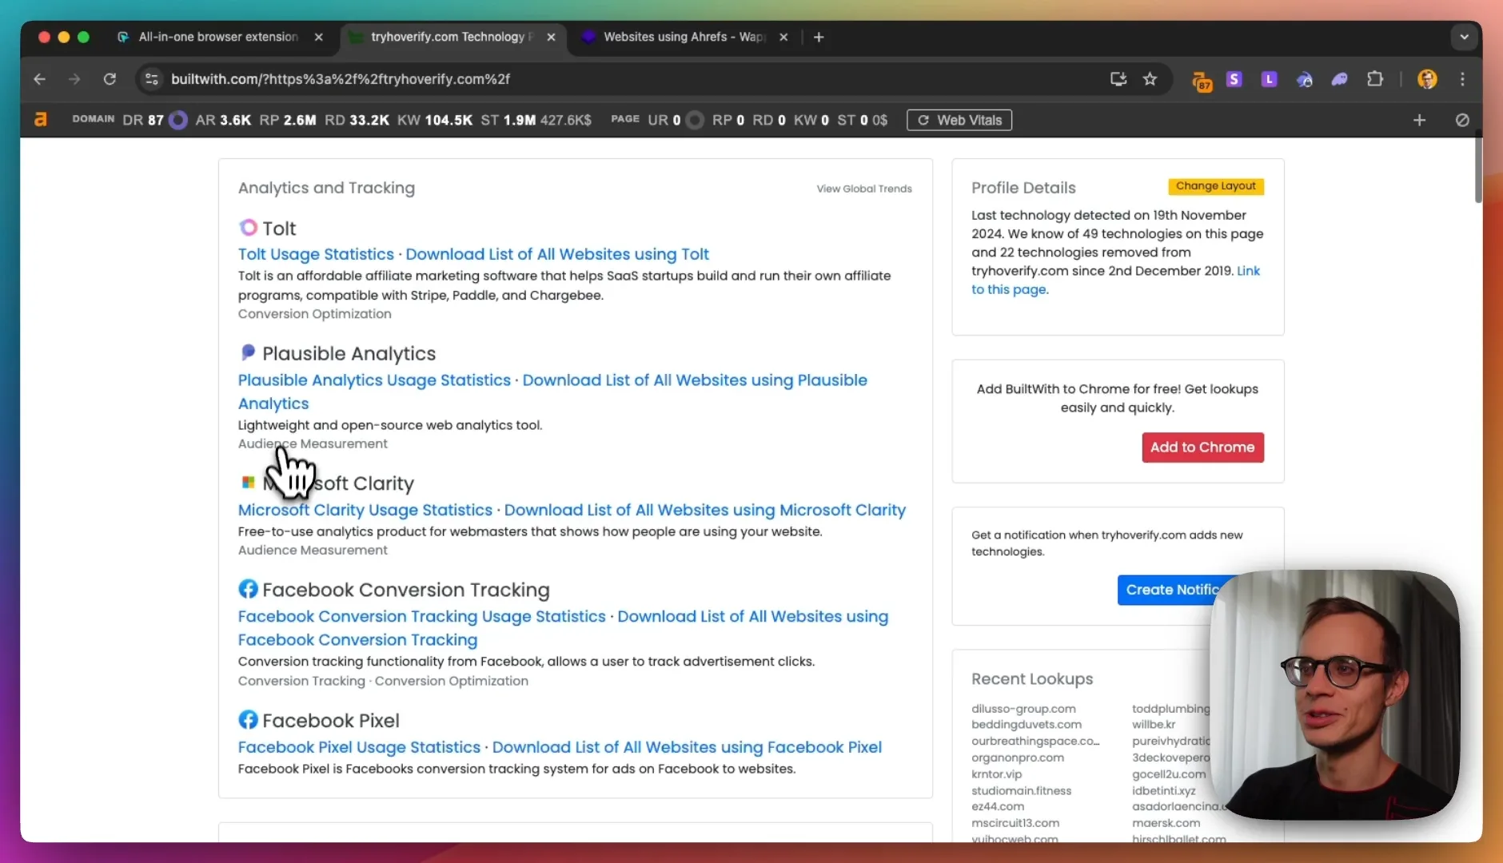Screen dimensions: 1503x863
Task: Click the View Global Trends link
Action: 863,189
